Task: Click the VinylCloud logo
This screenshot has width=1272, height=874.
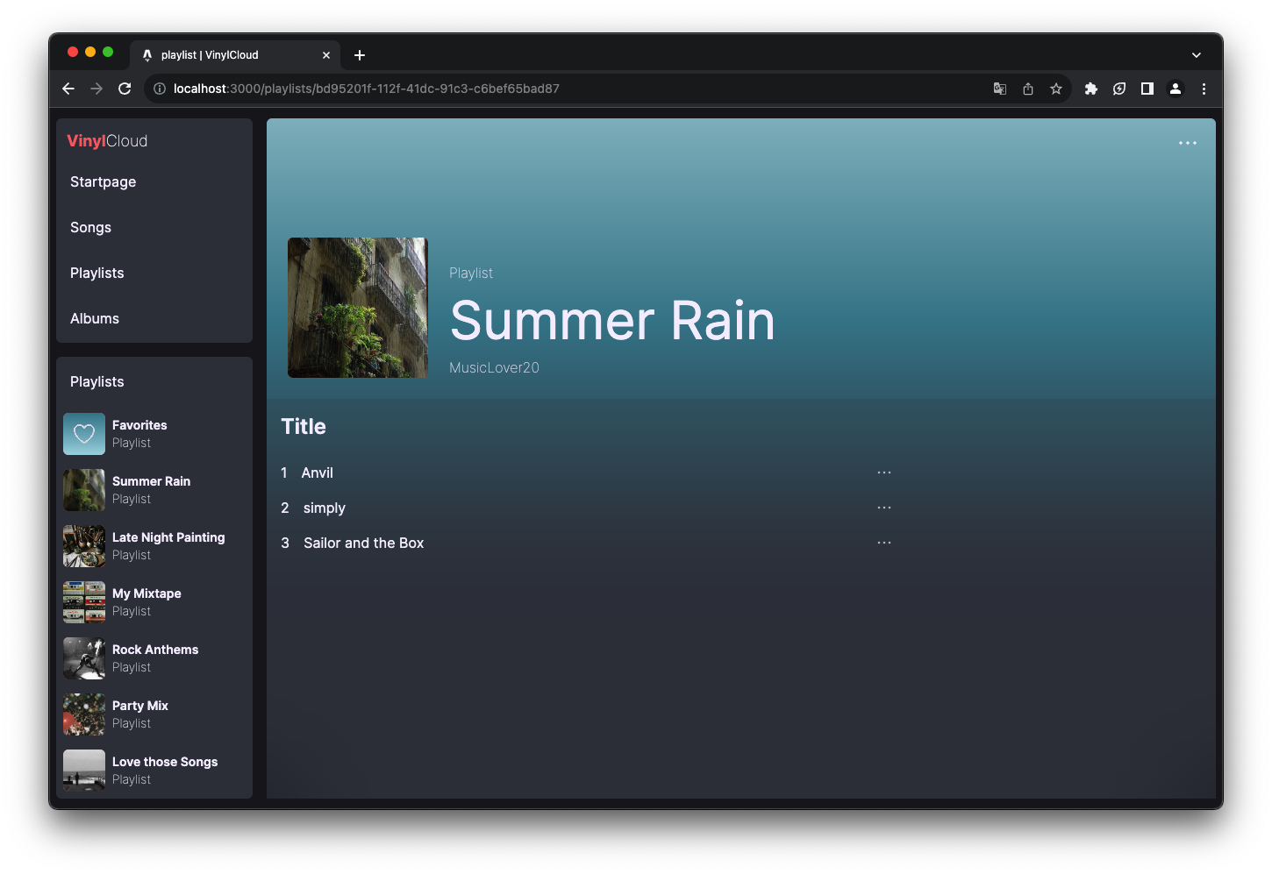Action: pos(107,141)
